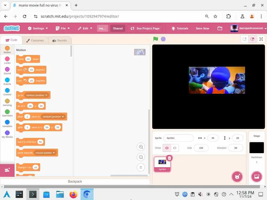
Task: Open the Backpack panel
Action: click(75, 181)
